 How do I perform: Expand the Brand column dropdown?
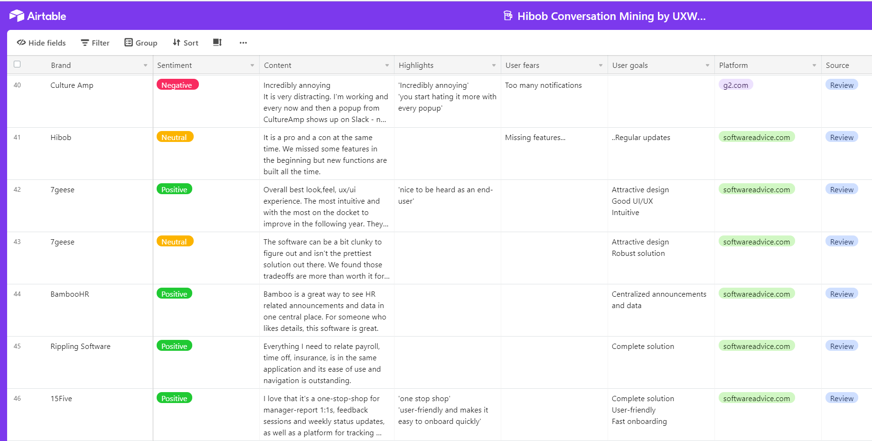tap(145, 66)
